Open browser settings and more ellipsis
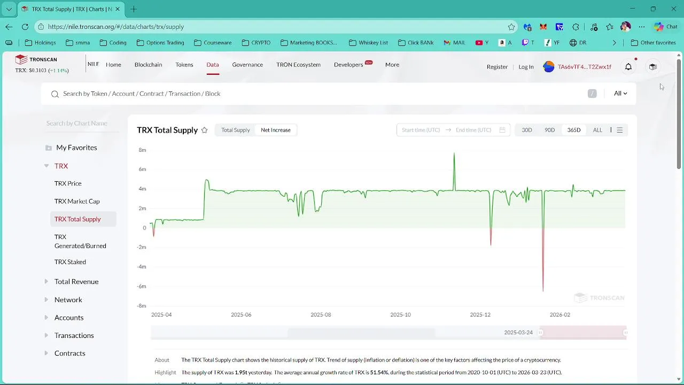 click(x=642, y=27)
